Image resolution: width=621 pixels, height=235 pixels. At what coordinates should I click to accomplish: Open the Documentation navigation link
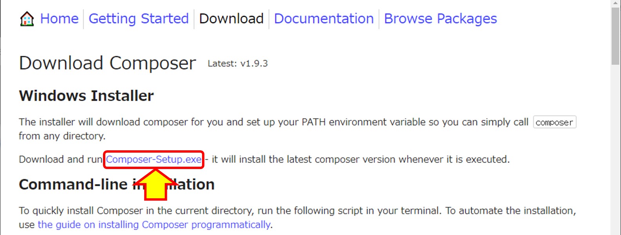[324, 19]
